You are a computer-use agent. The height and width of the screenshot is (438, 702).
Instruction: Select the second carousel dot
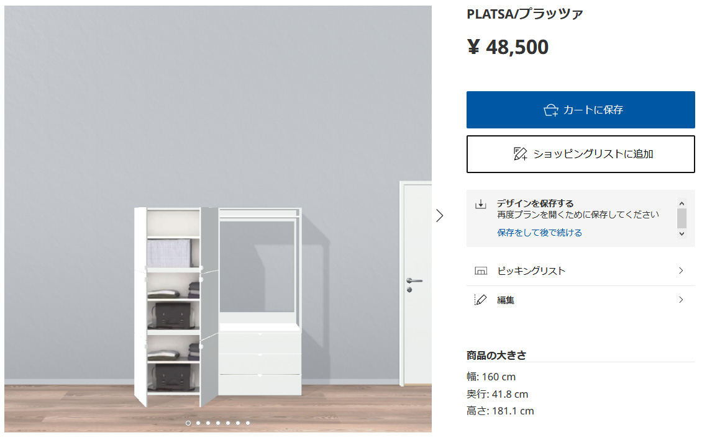tap(198, 423)
